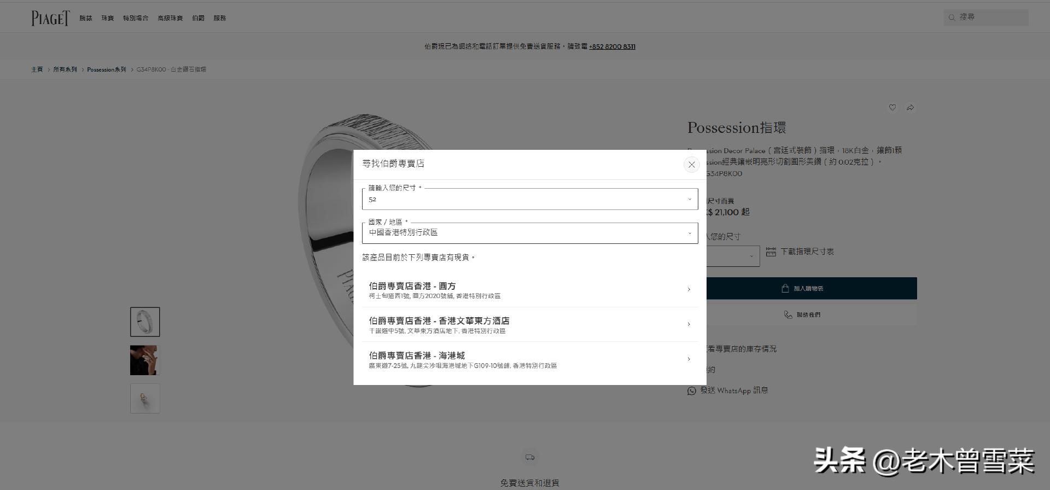Click the share arrow icon
This screenshot has height=490, width=1050.
911,108
